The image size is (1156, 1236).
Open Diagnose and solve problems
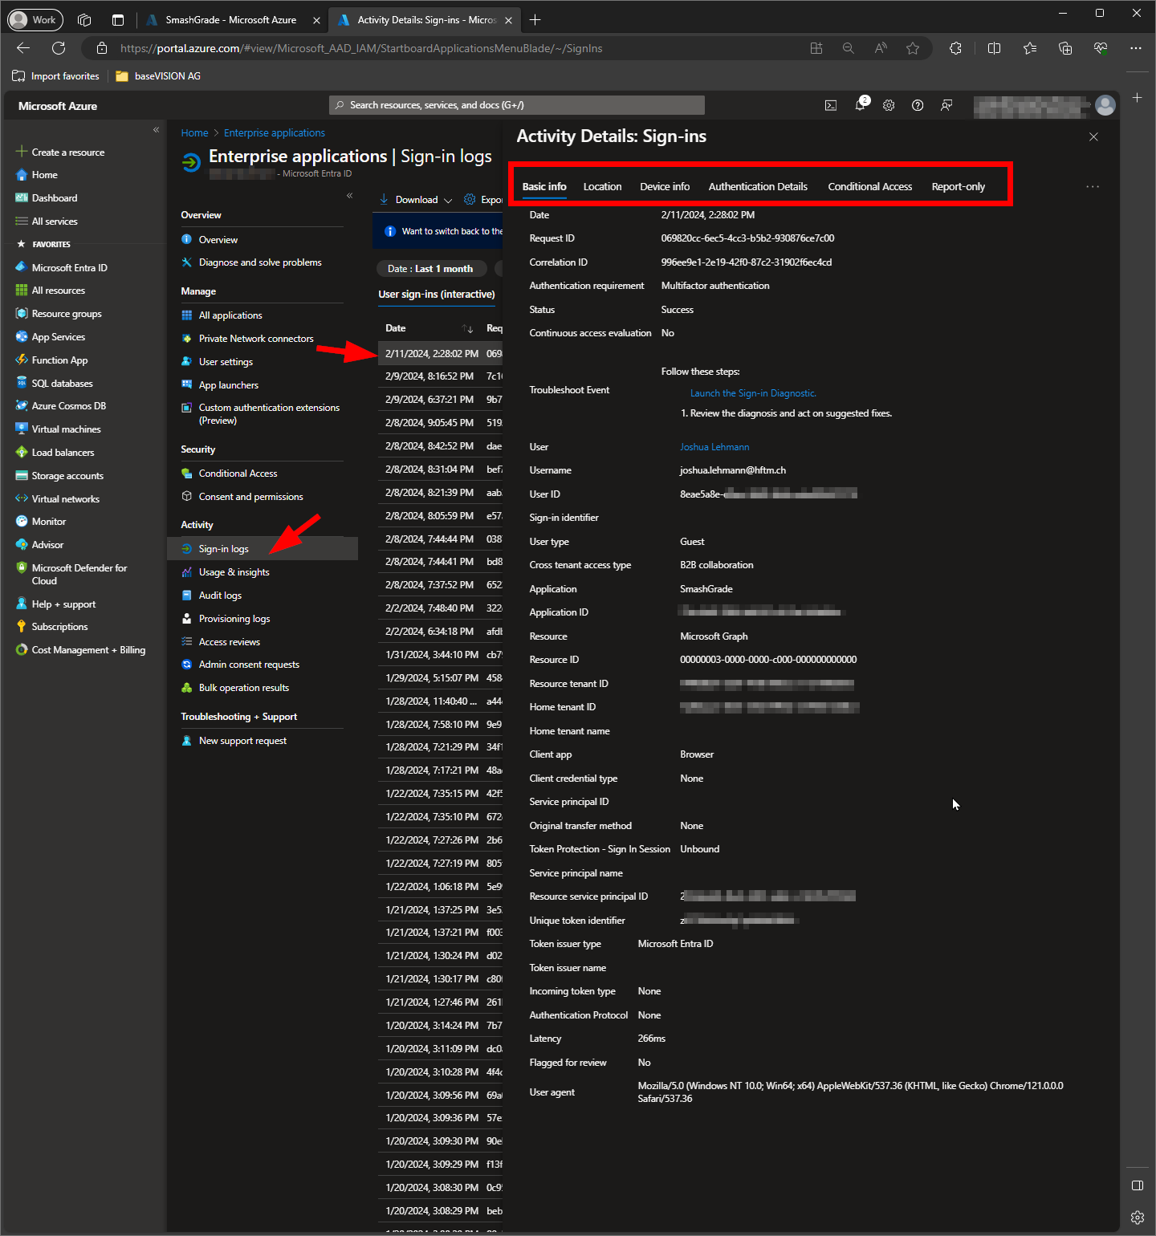[251, 262]
